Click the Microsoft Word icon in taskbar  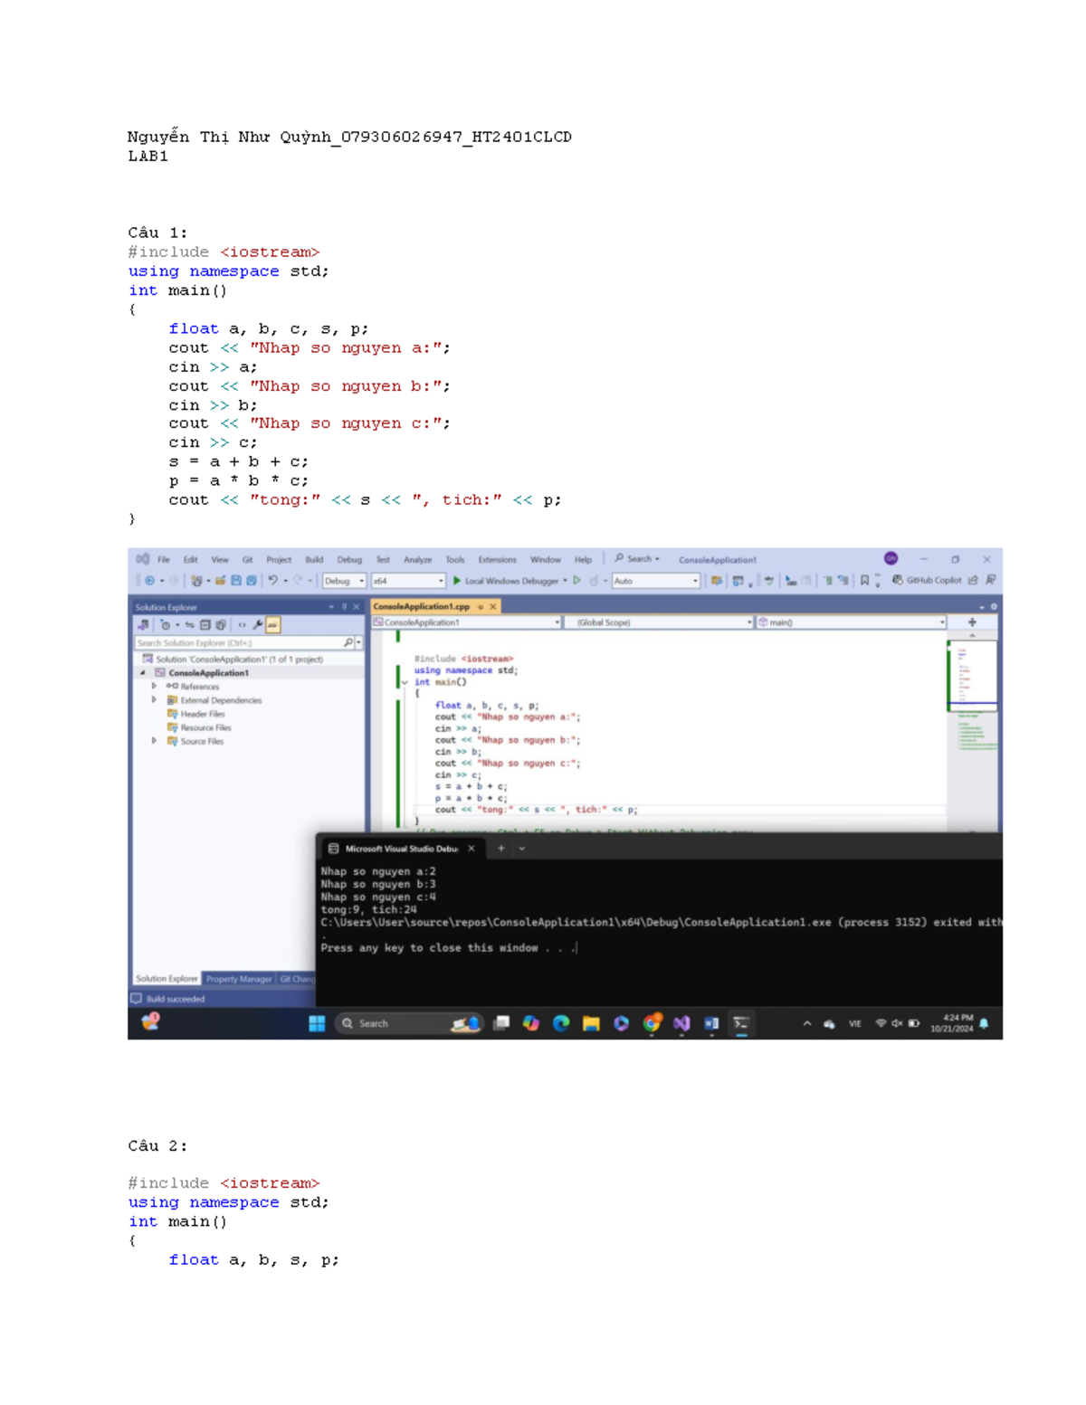click(x=711, y=1023)
